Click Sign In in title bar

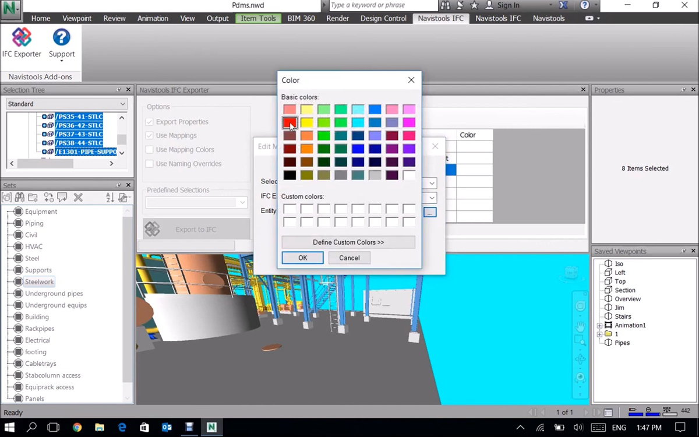click(508, 5)
